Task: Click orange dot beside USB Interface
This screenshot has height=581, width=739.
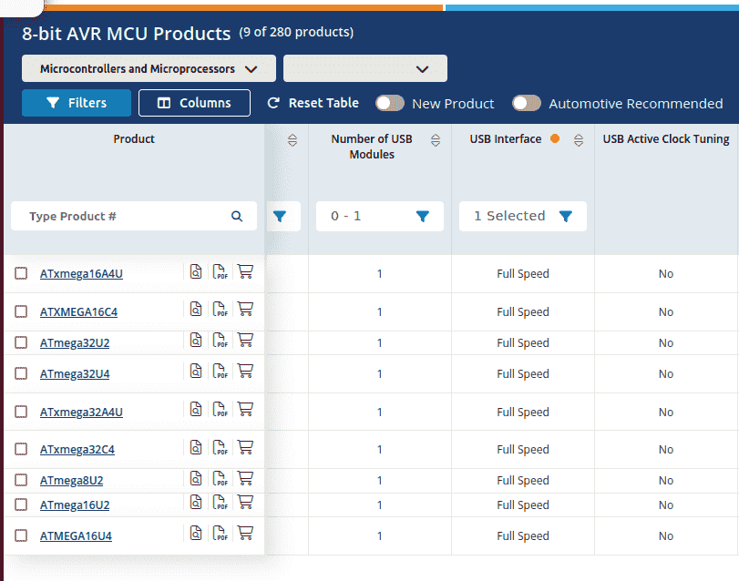Action: coord(555,138)
